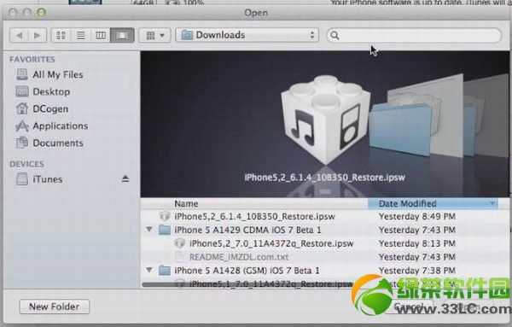Select the iPhone 5 A1429 CDMA folder icon

pos(165,230)
